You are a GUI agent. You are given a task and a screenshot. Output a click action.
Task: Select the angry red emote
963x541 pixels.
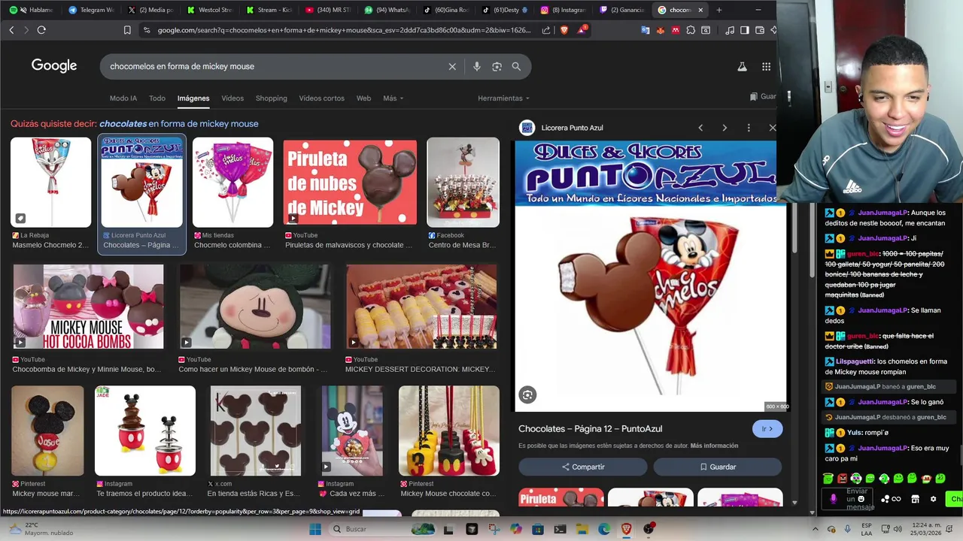[842, 479]
